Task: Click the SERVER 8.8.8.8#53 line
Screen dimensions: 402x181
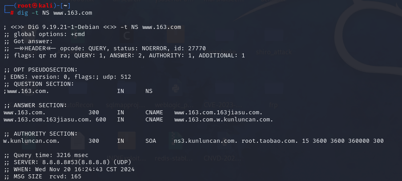Action: tap(68, 162)
